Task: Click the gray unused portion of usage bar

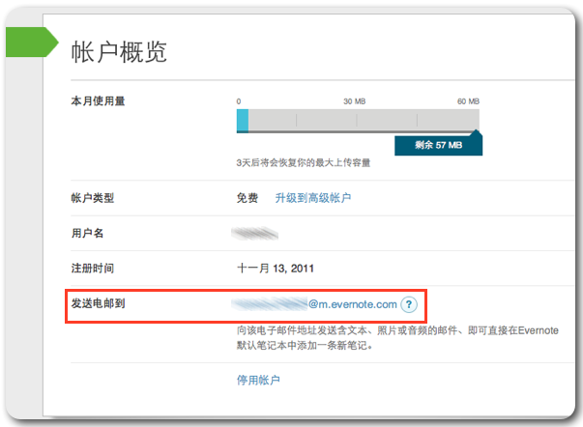Action: point(360,120)
